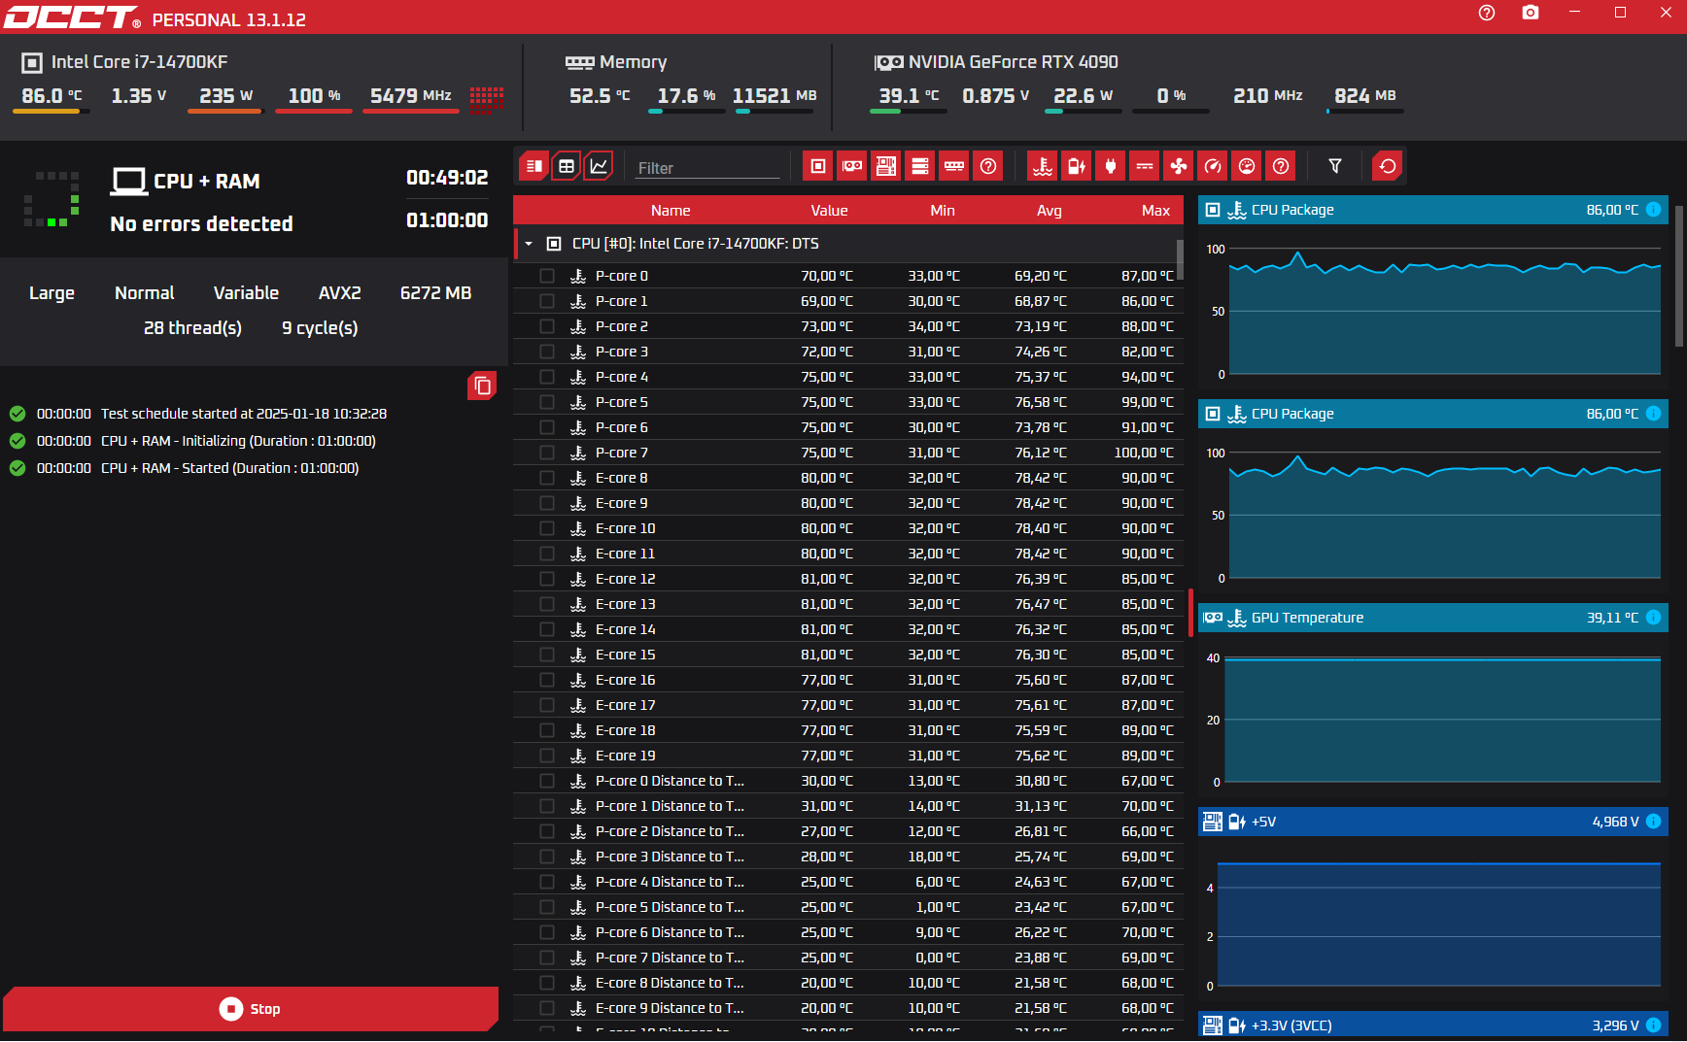Screen dimensions: 1687x1042
Task: Check the P-core 0 checkbox
Action: coord(547,276)
